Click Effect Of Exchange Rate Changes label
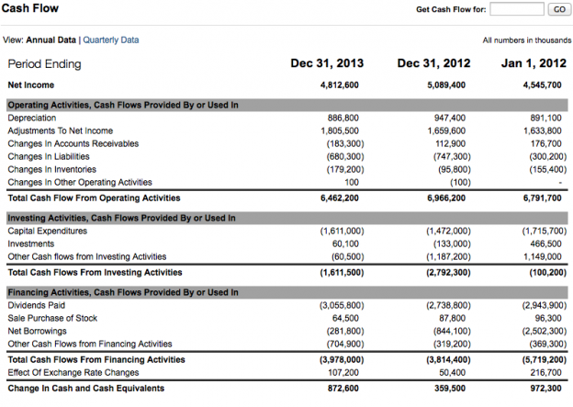This screenshot has height=407, width=573. click(73, 372)
